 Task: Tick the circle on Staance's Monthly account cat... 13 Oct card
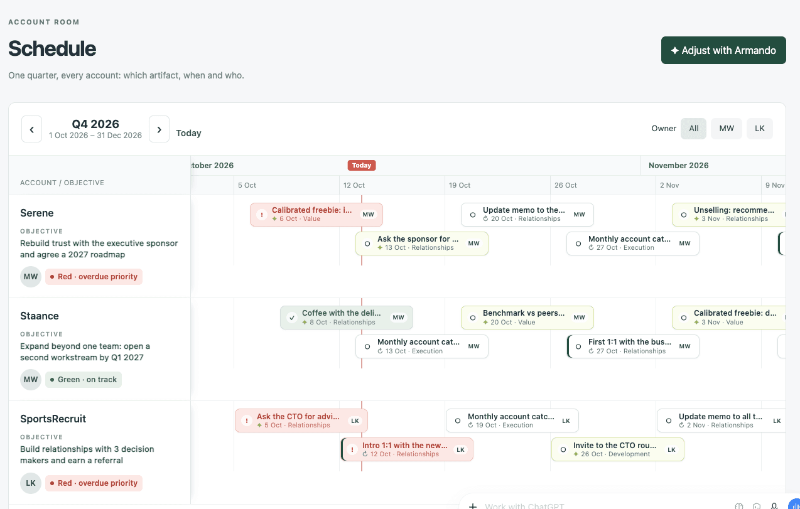click(367, 346)
